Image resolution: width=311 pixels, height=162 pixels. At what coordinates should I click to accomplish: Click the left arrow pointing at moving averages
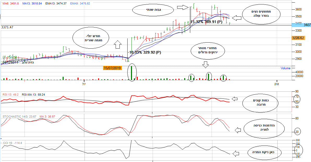coord(237,18)
